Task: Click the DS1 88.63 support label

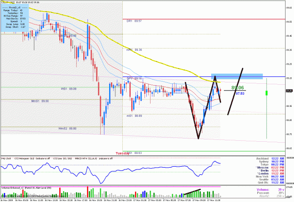Action: [x=134, y=153]
